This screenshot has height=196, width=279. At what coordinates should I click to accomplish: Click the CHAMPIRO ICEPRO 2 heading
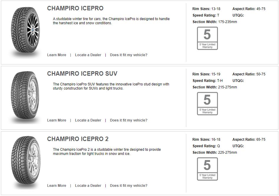tap(78, 139)
